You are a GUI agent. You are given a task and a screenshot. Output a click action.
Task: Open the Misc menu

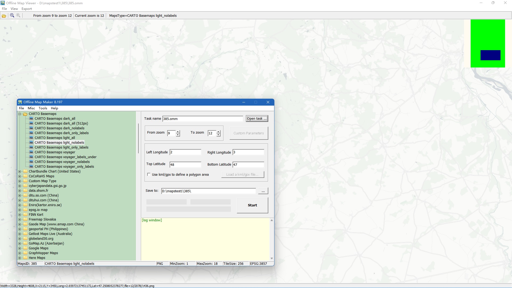tap(31, 108)
